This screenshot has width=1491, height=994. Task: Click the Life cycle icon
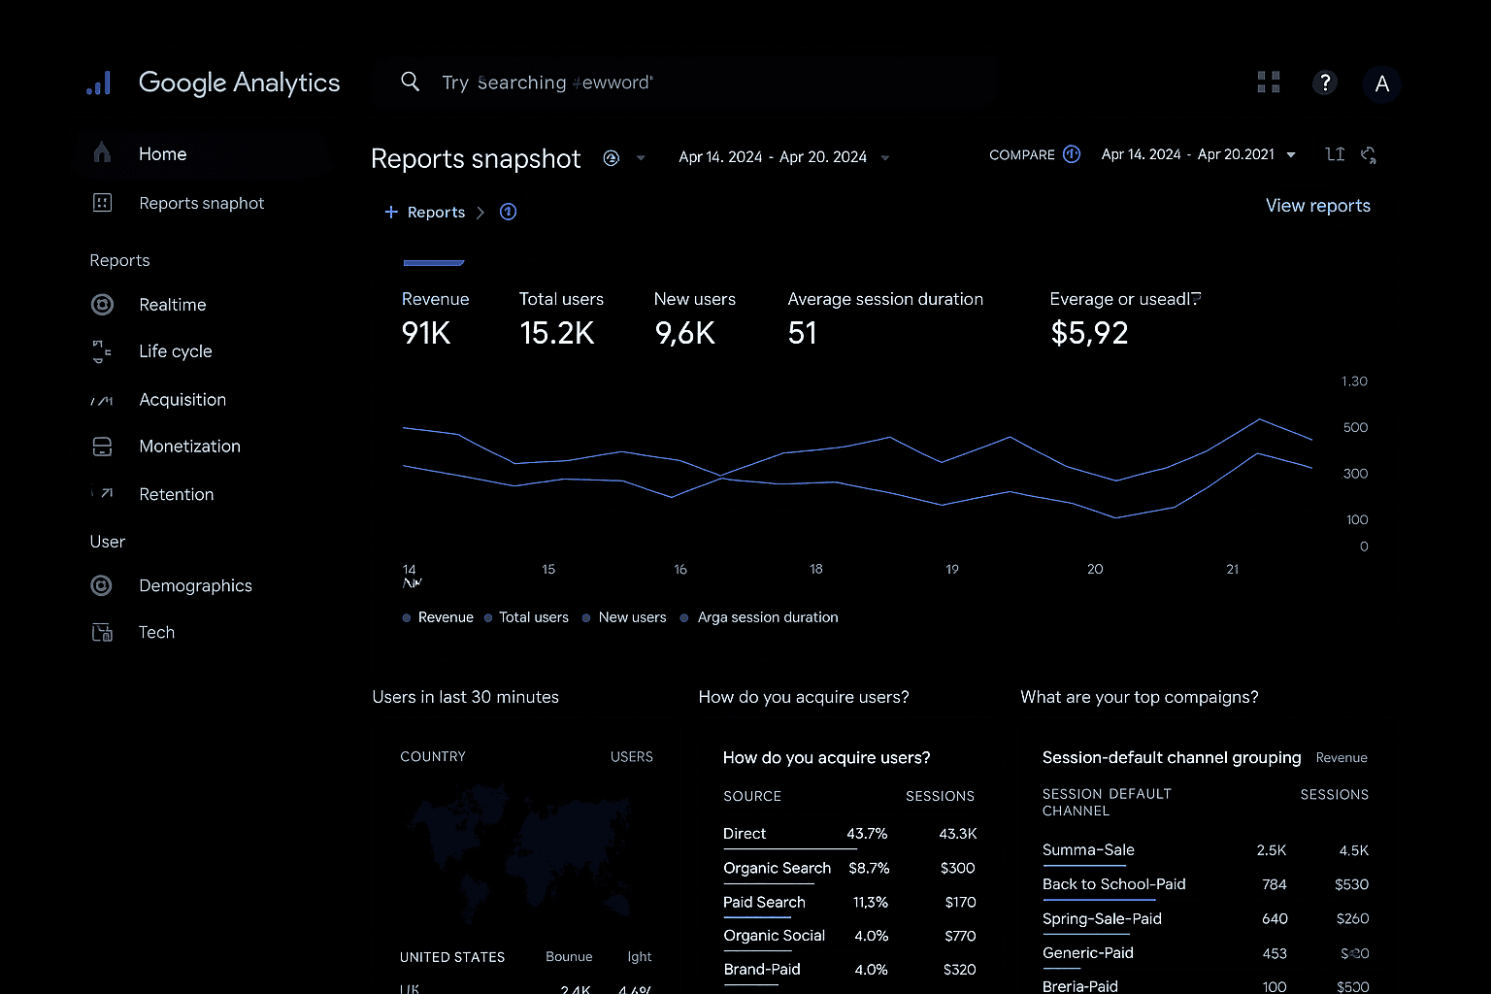(x=102, y=350)
